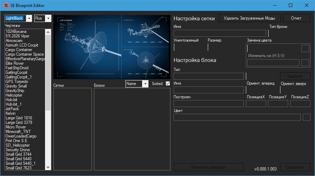315x176 pixels.
Task: Select the Small Grid 5440_1 blueprint
Action: pyautogui.click(x=25, y=163)
